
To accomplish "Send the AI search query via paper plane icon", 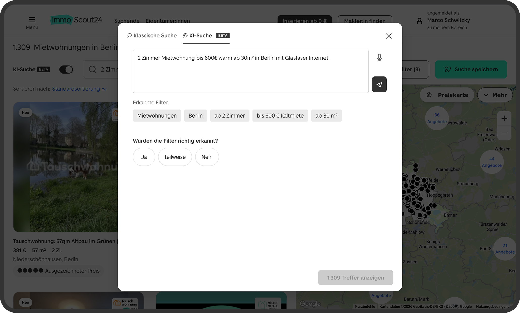I will tap(379, 84).
